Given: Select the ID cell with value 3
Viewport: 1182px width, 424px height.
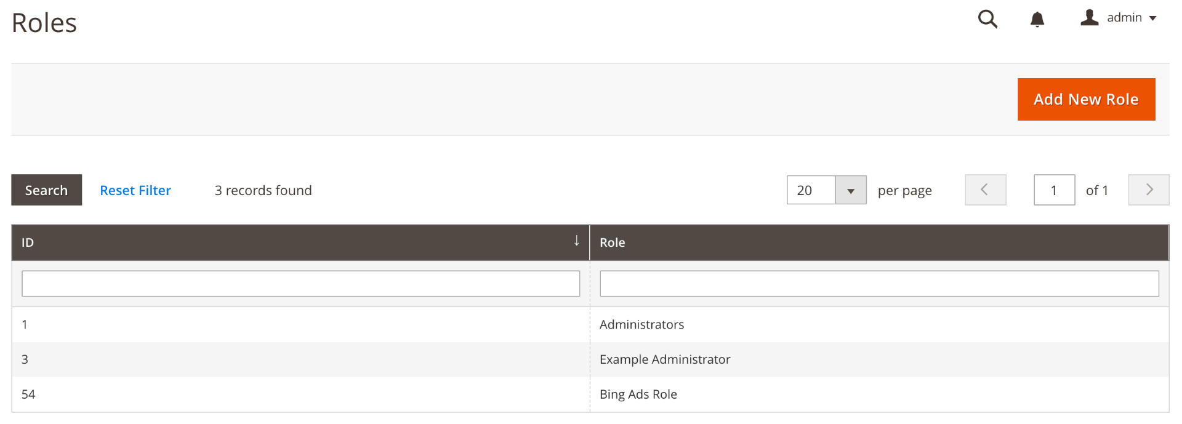Looking at the screenshot, I should tap(301, 359).
